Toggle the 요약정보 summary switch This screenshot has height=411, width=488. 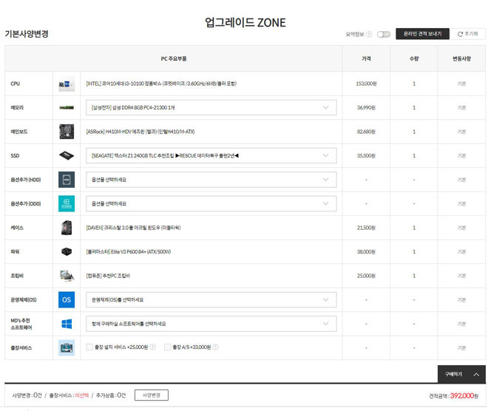click(384, 34)
